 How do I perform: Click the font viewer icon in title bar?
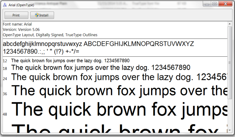coord(5,5)
